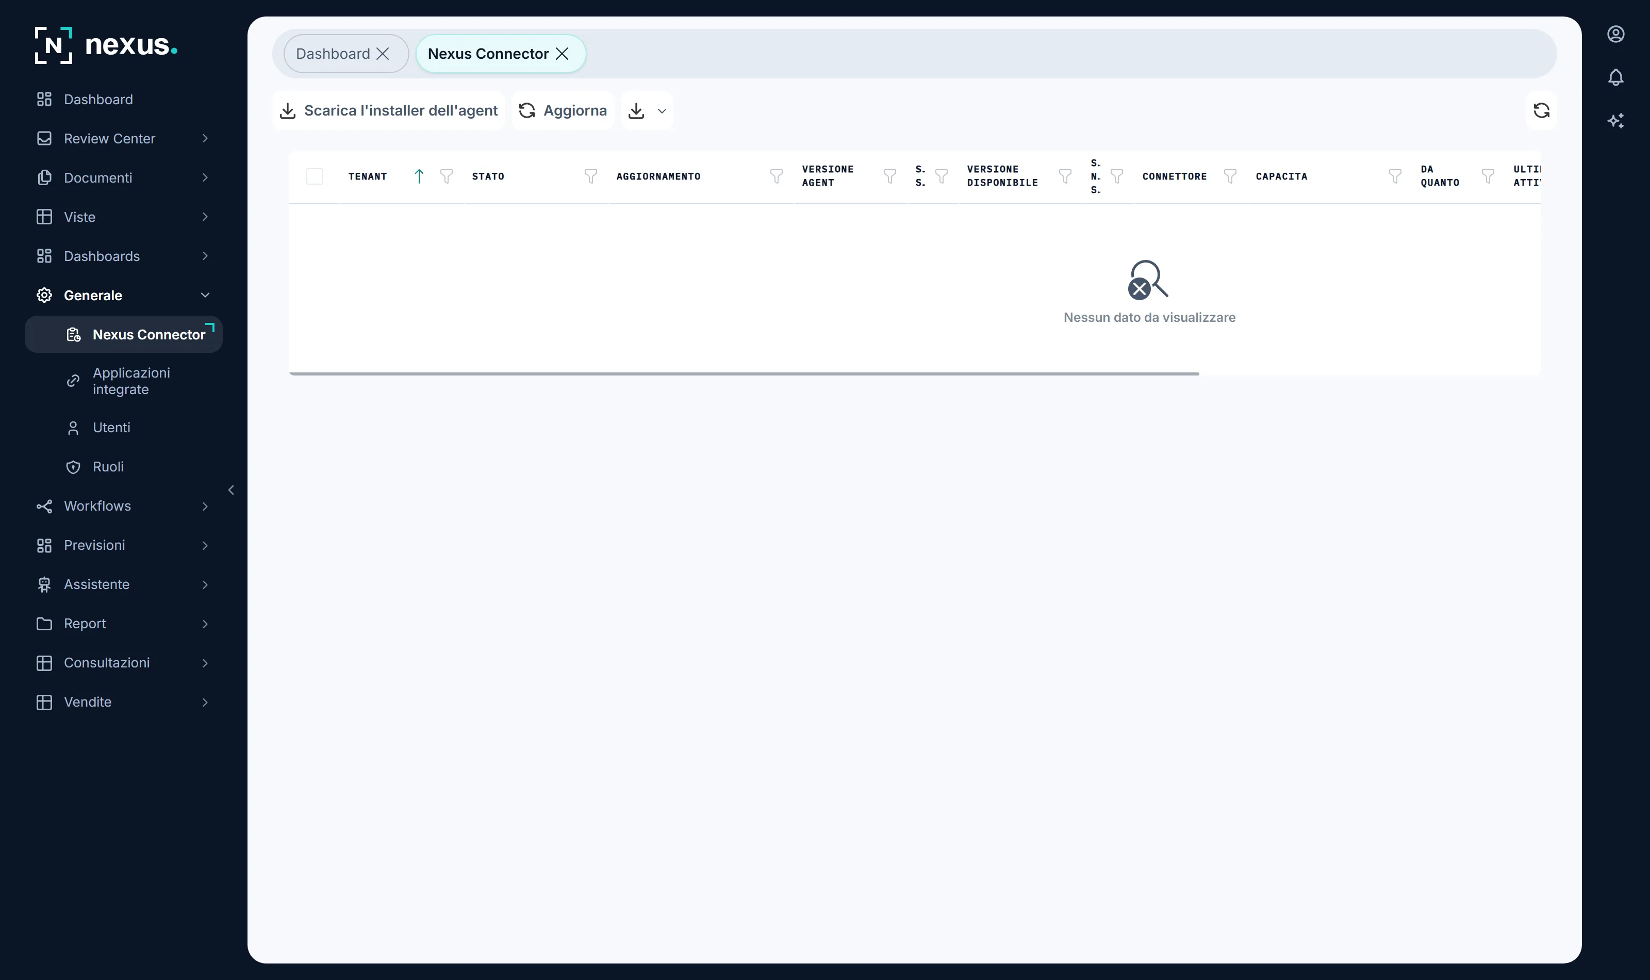
Task: Open Applicazioni integrate
Action: click(124, 381)
